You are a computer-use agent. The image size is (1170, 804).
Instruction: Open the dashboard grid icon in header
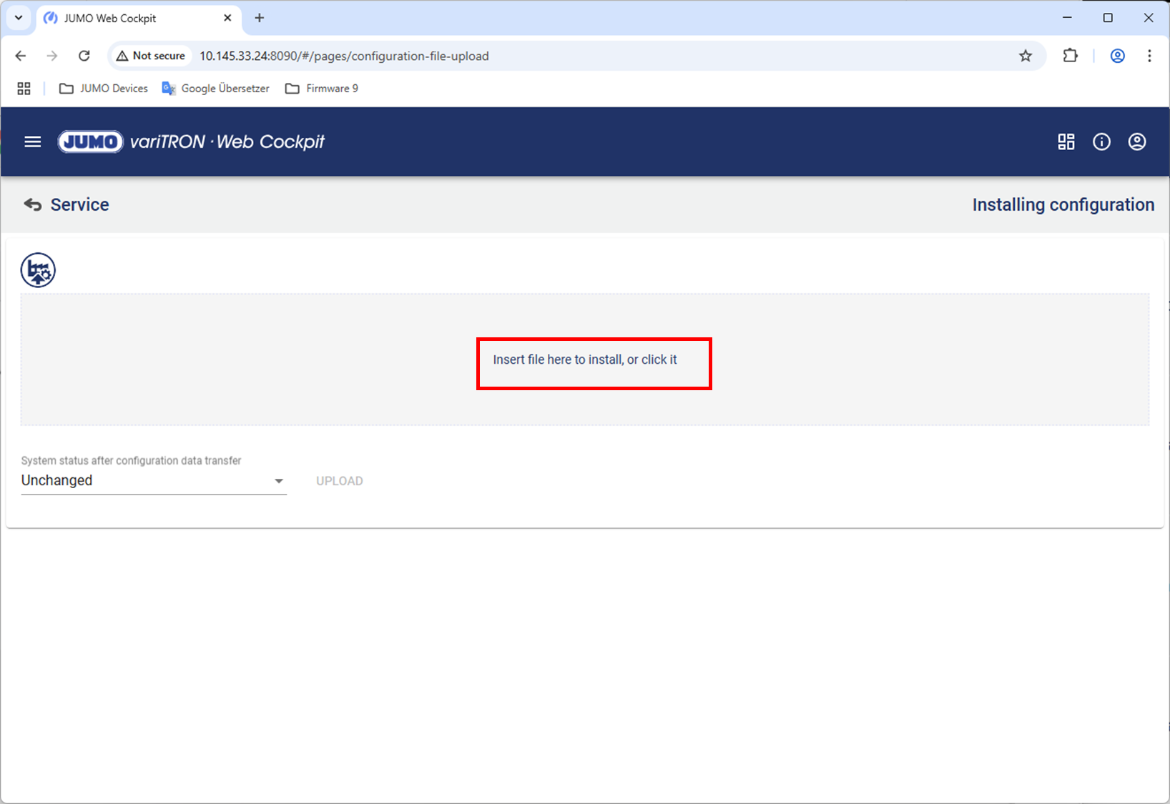pos(1066,142)
